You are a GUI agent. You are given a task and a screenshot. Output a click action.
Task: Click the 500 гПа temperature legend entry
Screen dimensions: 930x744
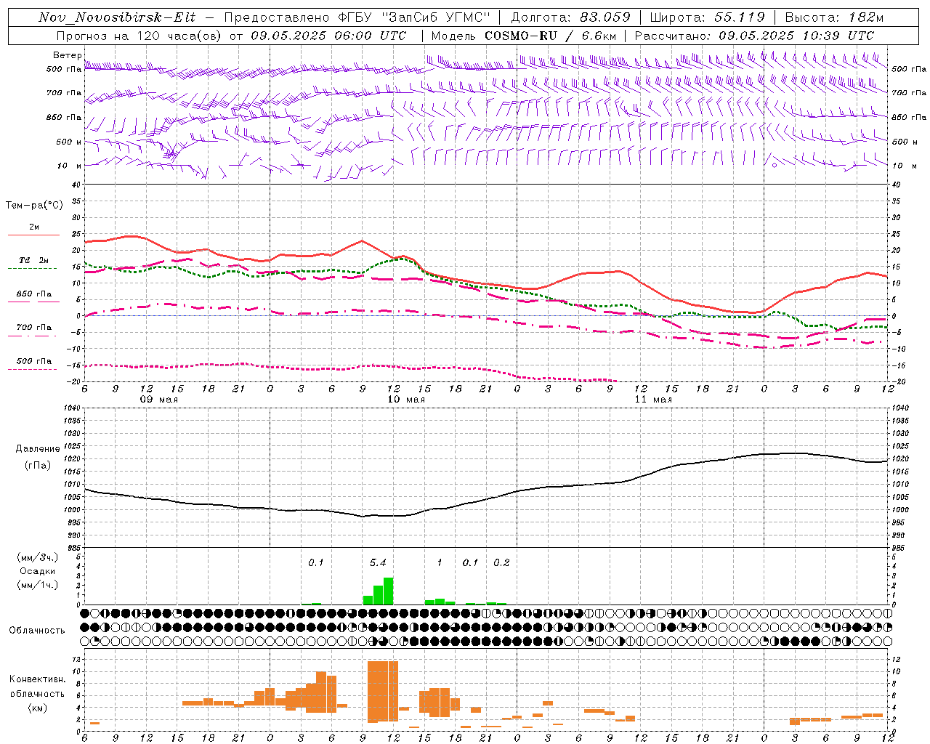point(34,361)
